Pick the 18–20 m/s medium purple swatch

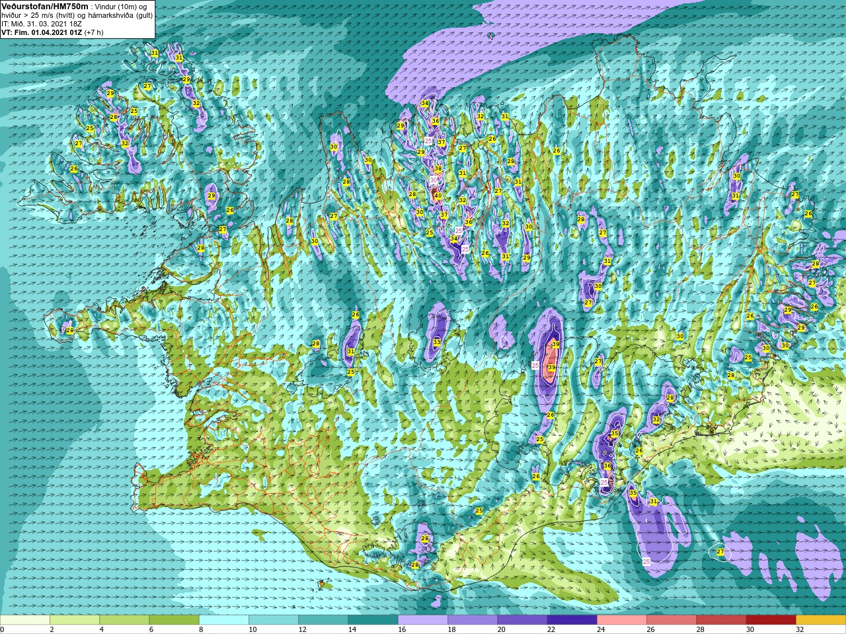473,620
